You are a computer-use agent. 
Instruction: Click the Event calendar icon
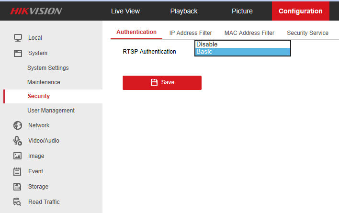(x=18, y=171)
